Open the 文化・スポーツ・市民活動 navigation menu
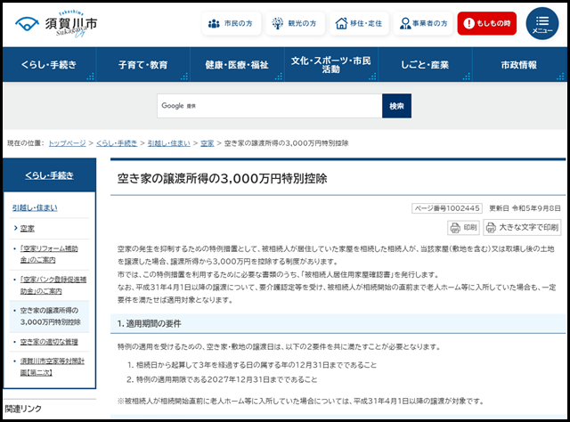Viewport: 570px width, 422px height. (x=330, y=65)
